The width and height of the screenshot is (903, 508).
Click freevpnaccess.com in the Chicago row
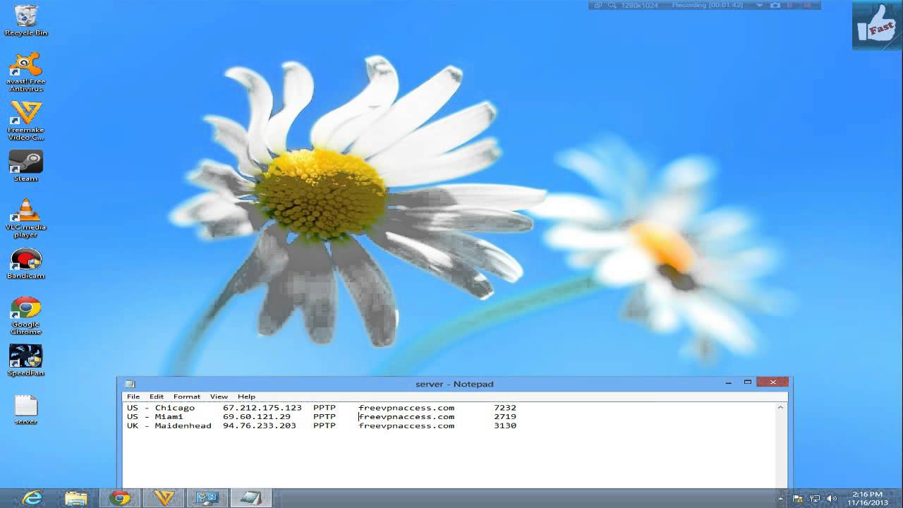(x=406, y=408)
